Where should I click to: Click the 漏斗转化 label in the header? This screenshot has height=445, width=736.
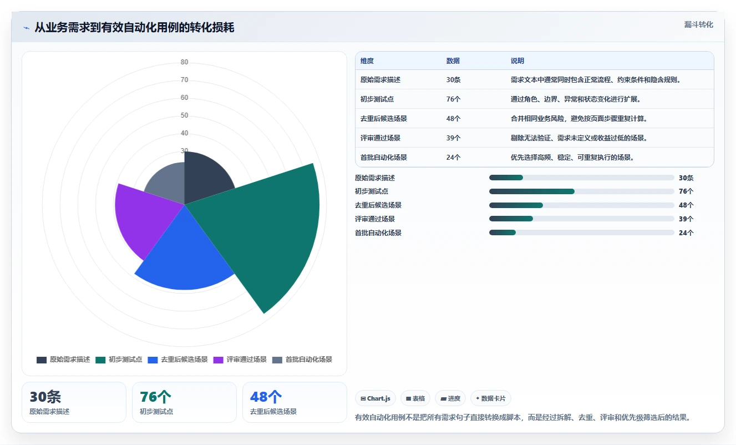698,25
